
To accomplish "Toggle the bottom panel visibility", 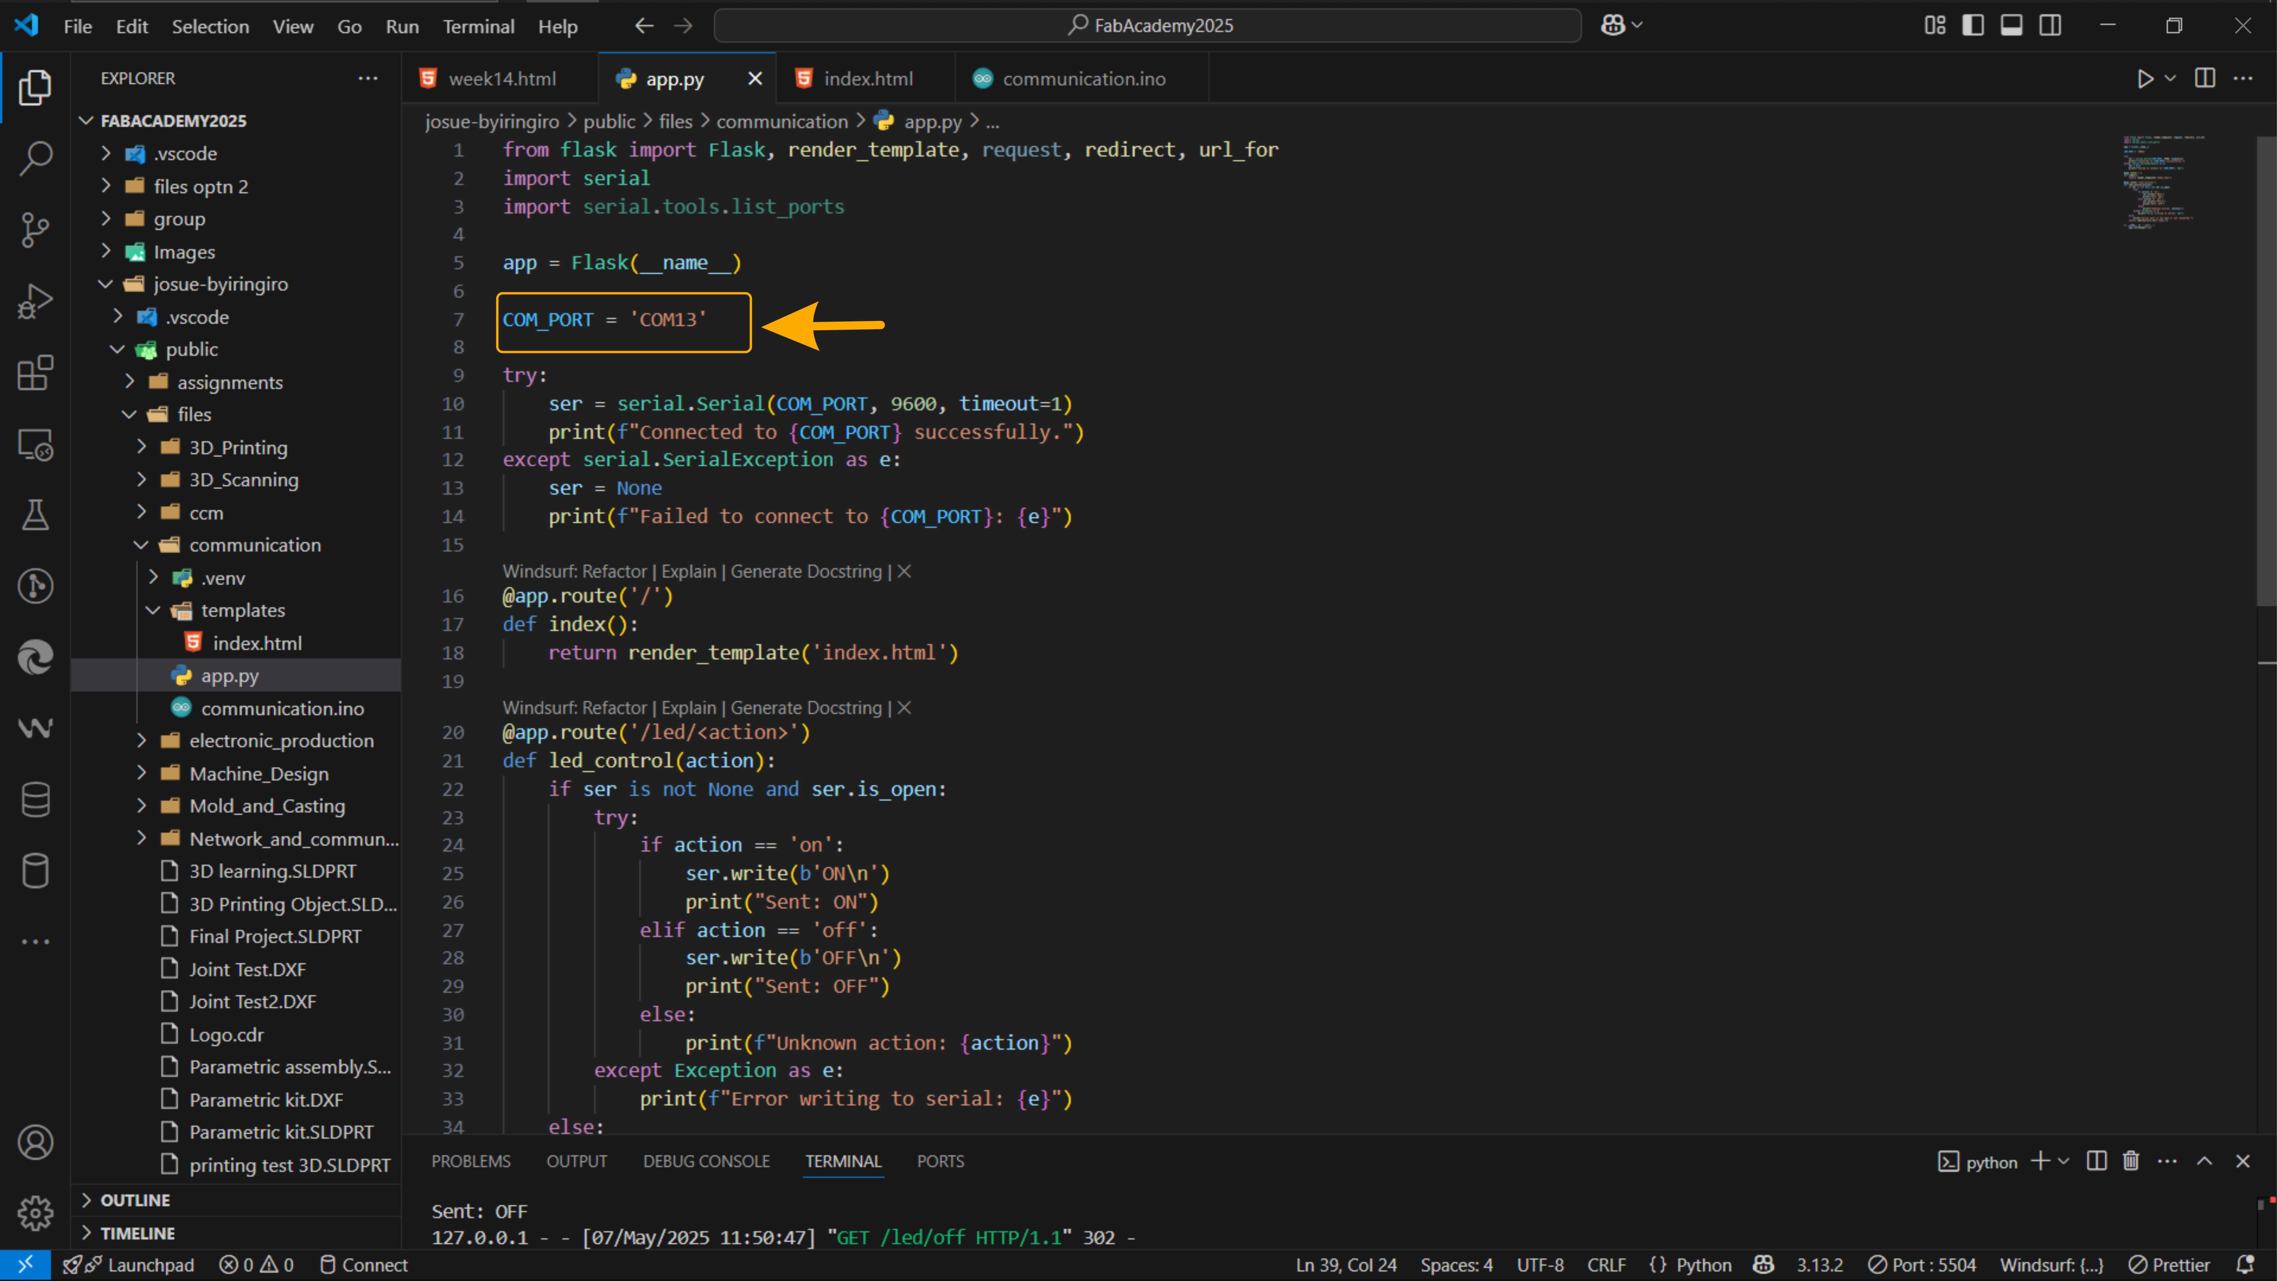I will pos(2012,26).
